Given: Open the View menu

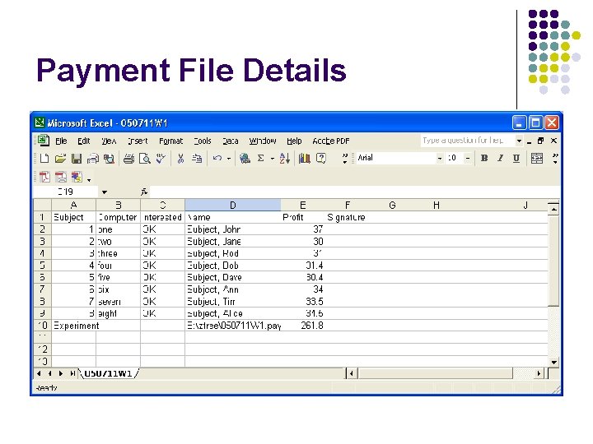Looking at the screenshot, I should (109, 141).
